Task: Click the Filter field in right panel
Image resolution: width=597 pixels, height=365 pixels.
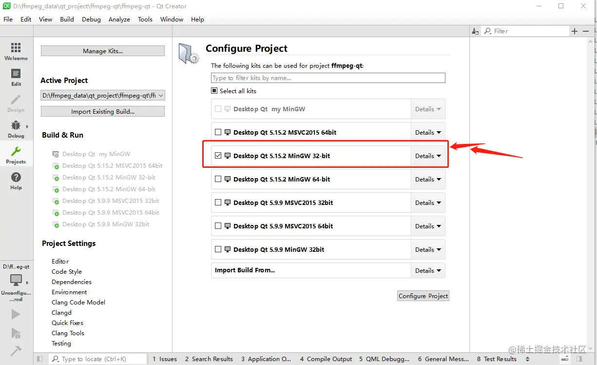Action: [x=525, y=31]
